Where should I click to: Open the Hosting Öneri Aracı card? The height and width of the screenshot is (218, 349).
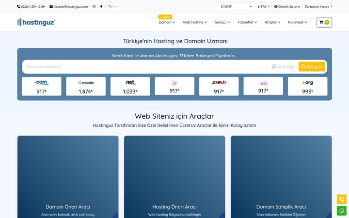coord(174,177)
